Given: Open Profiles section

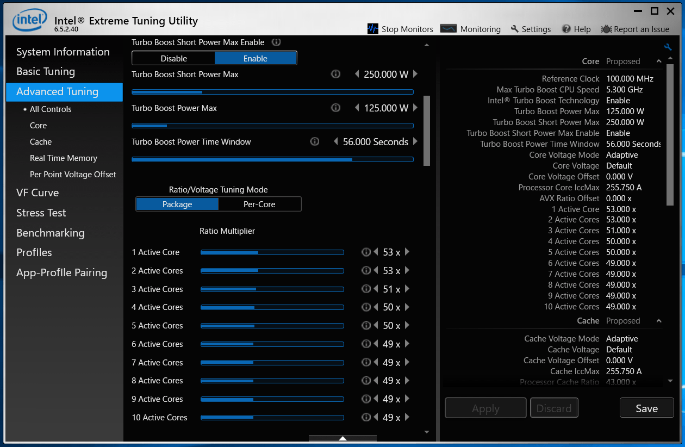Looking at the screenshot, I should pyautogui.click(x=34, y=252).
